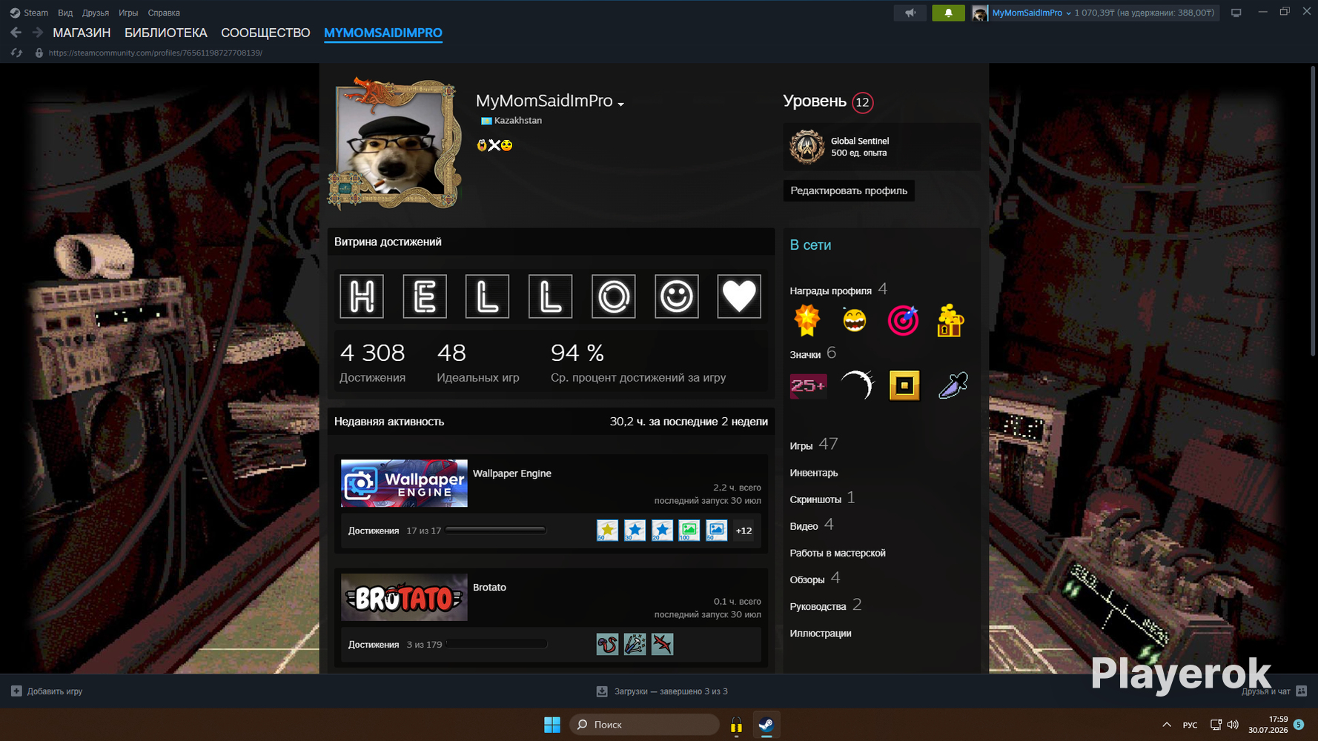Open the crescent moon badge
The height and width of the screenshot is (741, 1318).
pos(857,385)
